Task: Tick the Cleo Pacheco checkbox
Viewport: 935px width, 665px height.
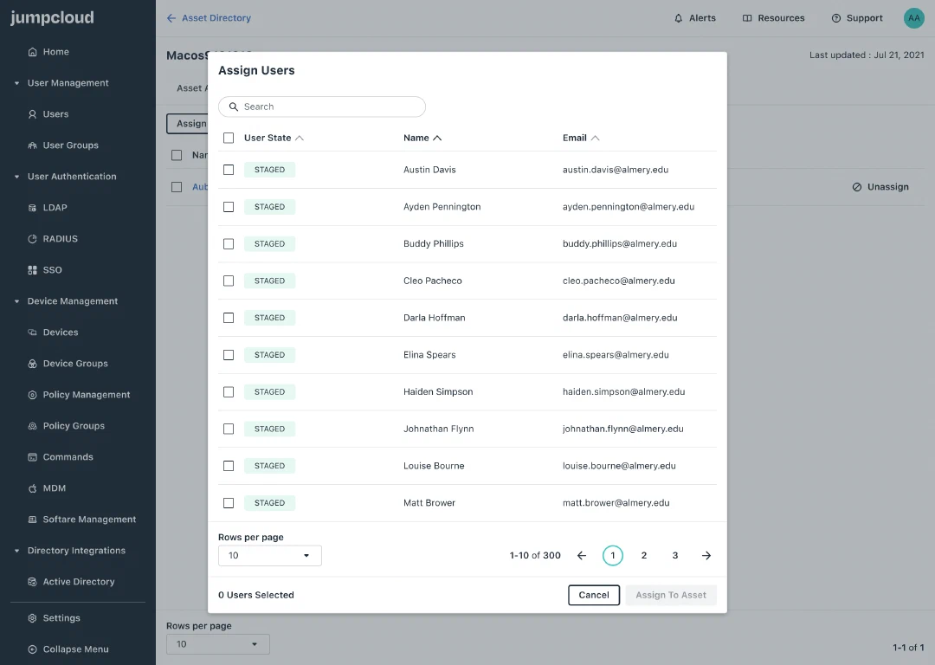Action: point(229,281)
